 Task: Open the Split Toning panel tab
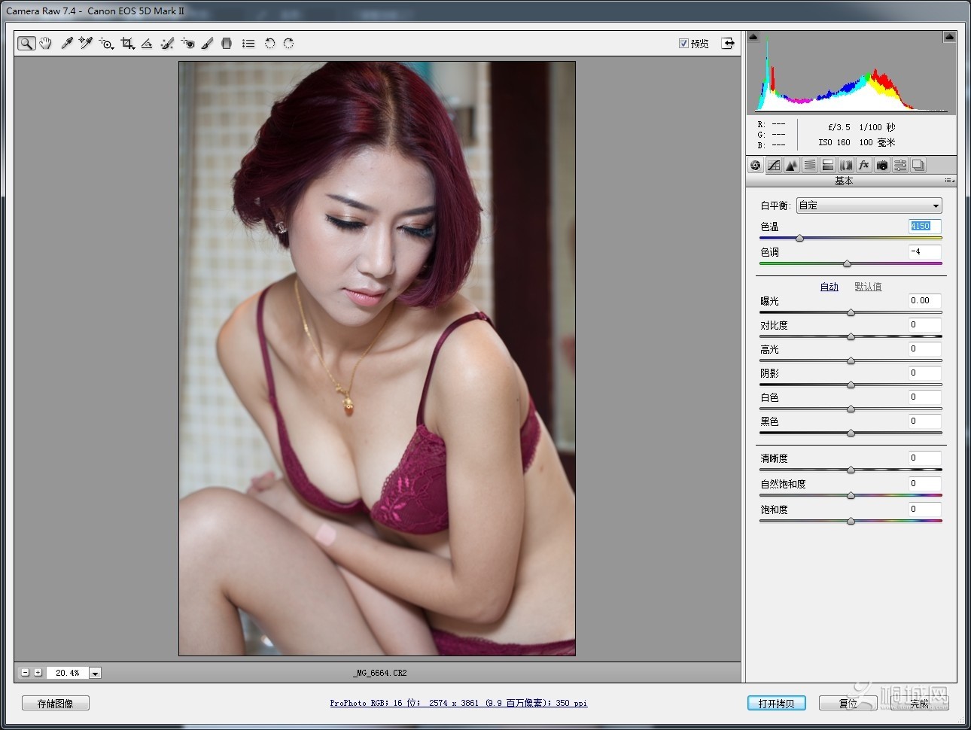tap(828, 166)
